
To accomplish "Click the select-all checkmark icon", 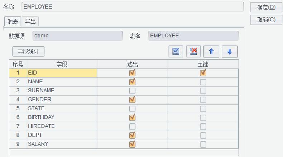I will [x=176, y=51].
